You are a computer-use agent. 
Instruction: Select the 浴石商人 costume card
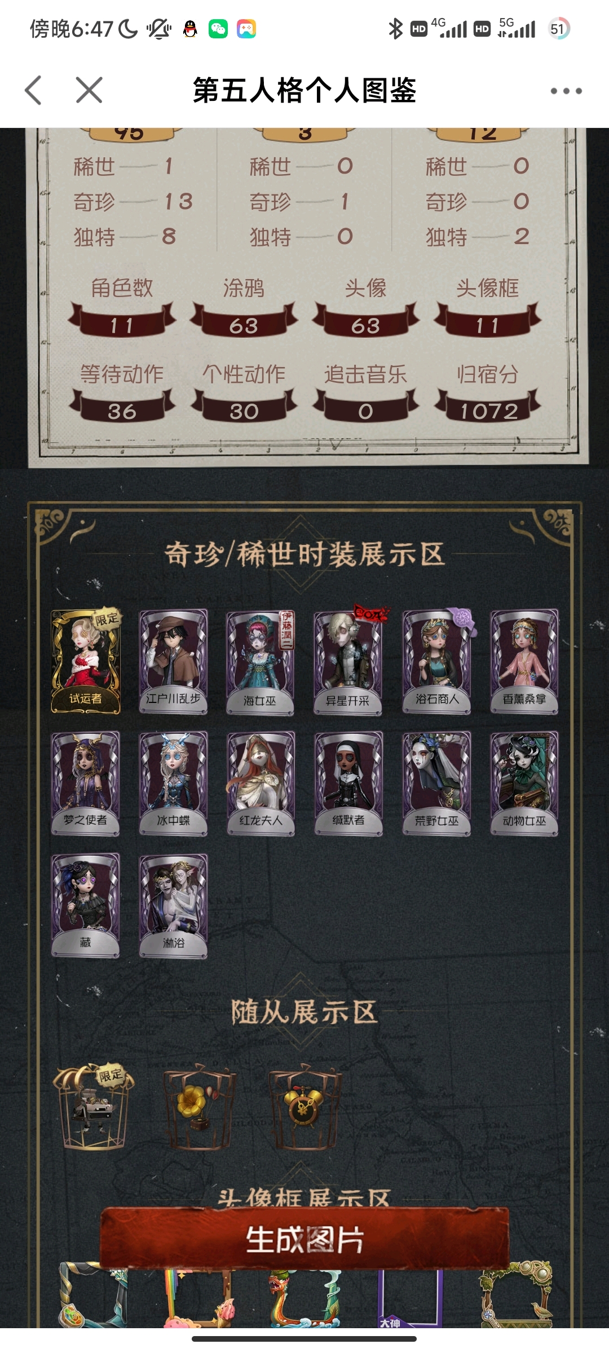click(437, 662)
